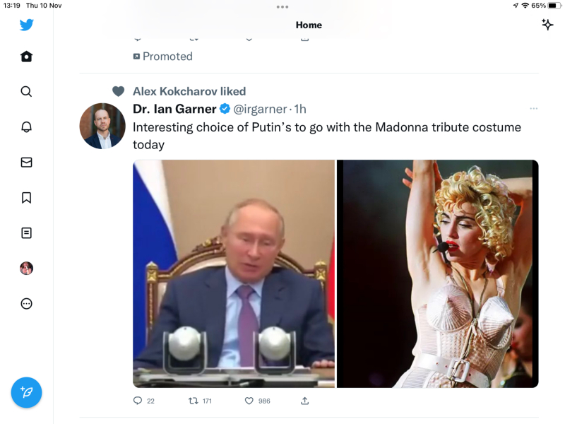This screenshot has height=424, width=565.
Task: Reply to Dr. Ian Garner's tweet
Action: click(138, 400)
